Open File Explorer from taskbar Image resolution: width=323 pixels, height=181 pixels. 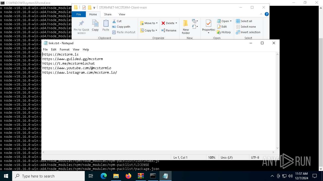click(x=116, y=176)
